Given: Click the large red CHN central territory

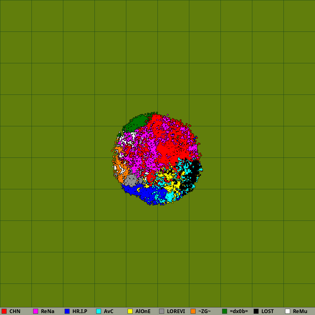Looking at the screenshot, I should pyautogui.click(x=167, y=151).
